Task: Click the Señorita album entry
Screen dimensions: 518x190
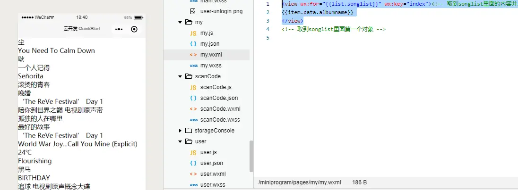Action: [31, 76]
